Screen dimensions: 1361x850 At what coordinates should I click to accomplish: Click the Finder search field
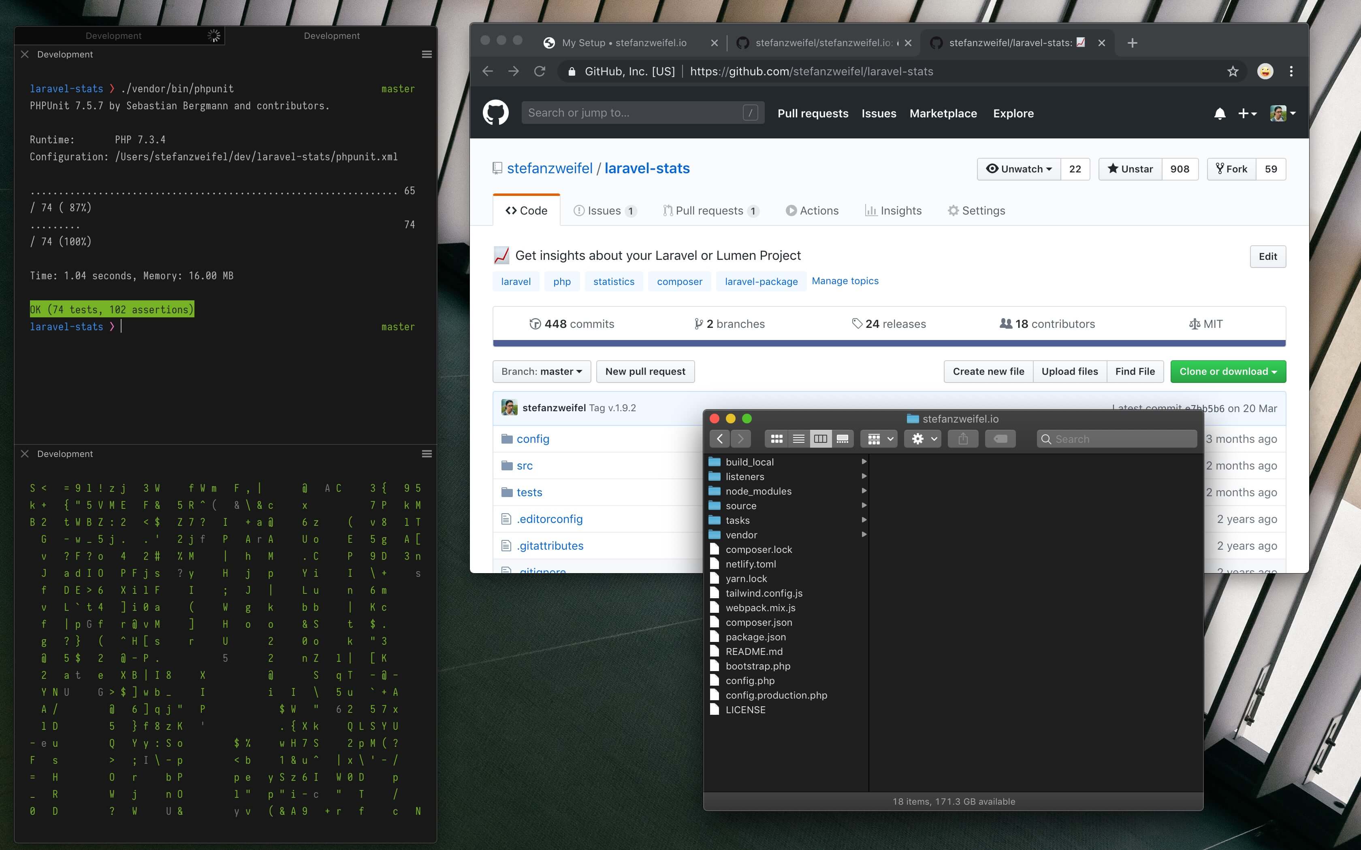(1117, 439)
